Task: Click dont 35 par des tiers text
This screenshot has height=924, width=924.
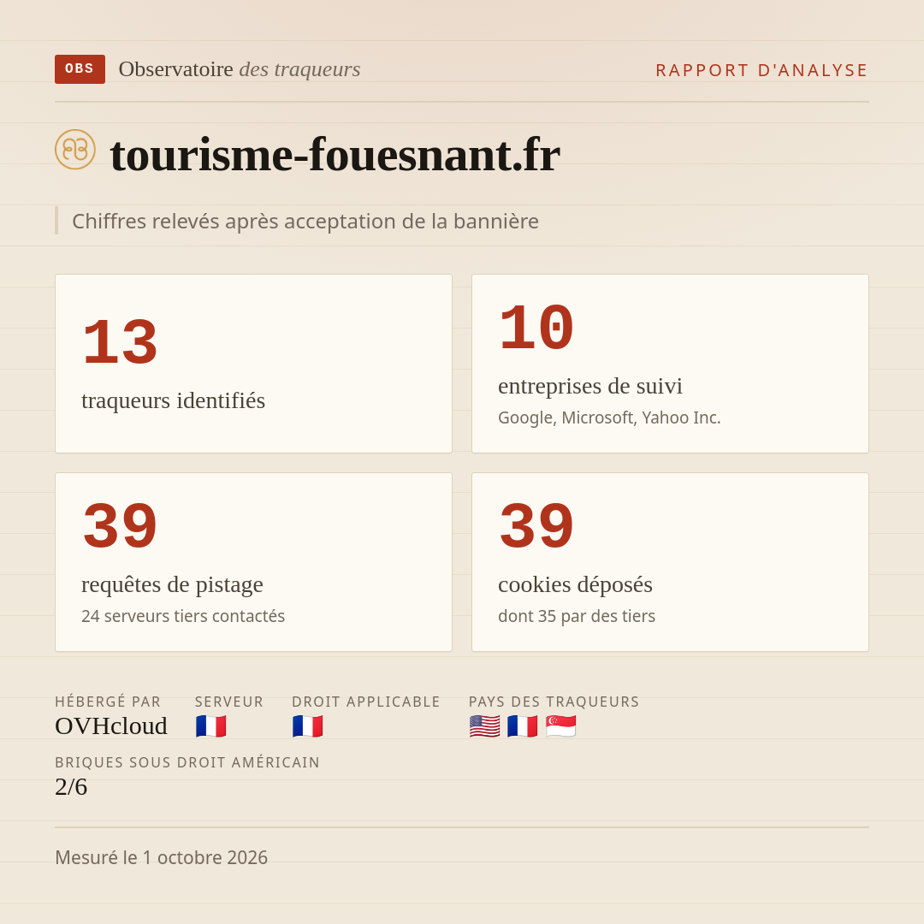Action: click(577, 616)
